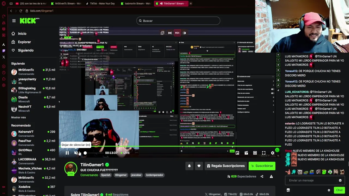349x196 pixels.
Task: Toggle theater mode in player
Action: (x=255, y=153)
